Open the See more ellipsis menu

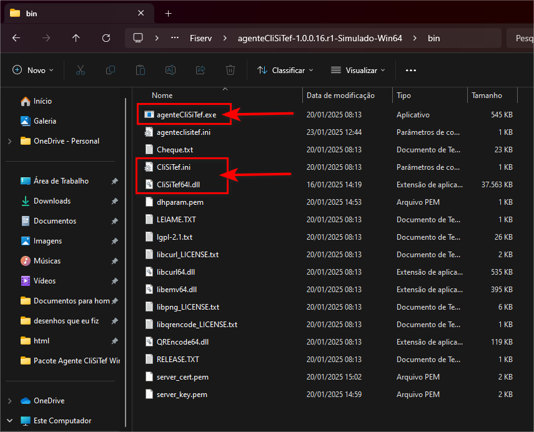(x=410, y=70)
